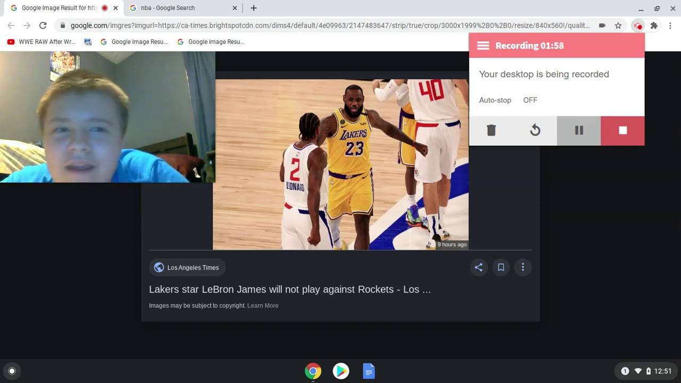
Task: Close the nba - Google Search tab
Action: pos(235,8)
